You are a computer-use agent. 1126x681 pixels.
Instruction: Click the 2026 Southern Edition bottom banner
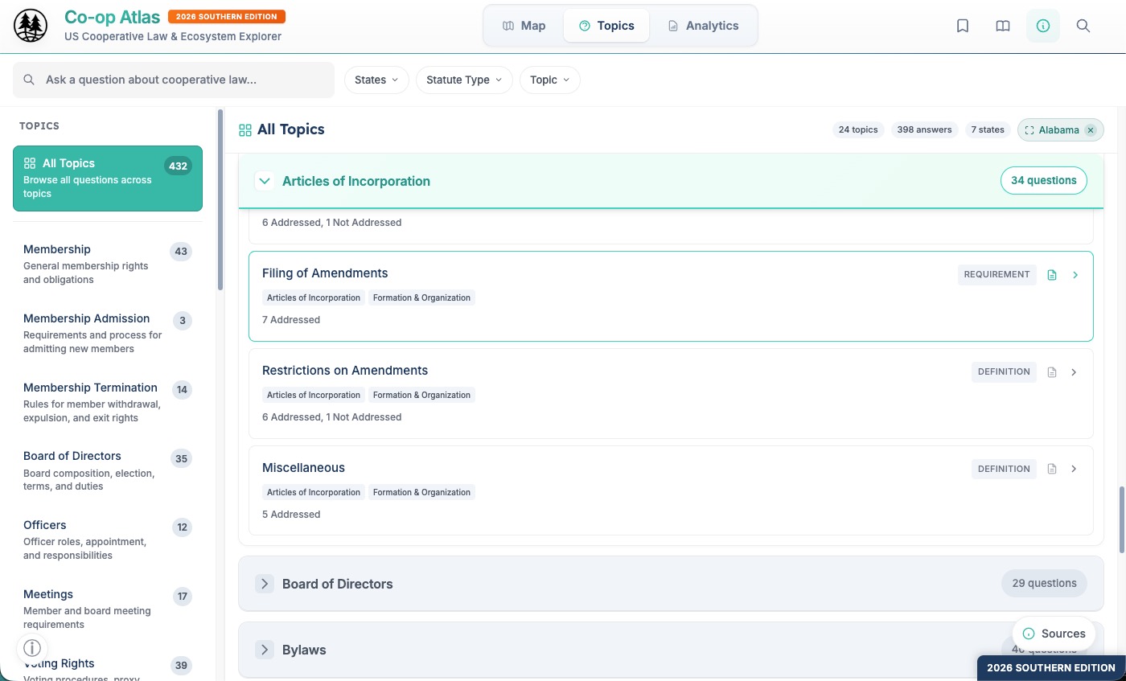(1051, 668)
